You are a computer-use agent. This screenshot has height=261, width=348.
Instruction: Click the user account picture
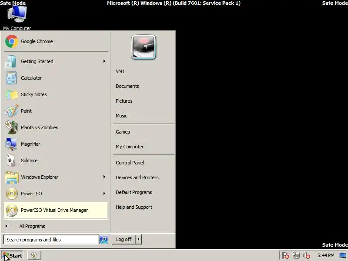coord(144,47)
